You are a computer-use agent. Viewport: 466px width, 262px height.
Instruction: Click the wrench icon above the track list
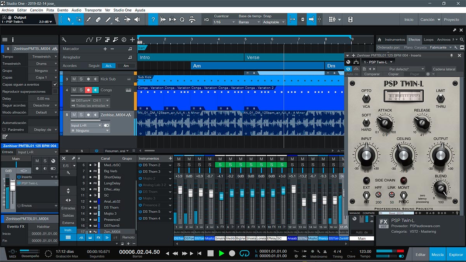coord(64,40)
